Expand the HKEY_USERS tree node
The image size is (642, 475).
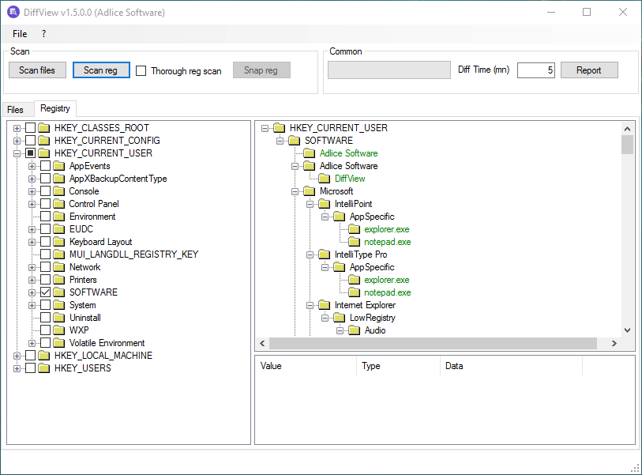17,368
